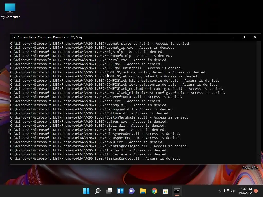Screen dimensions: 263x197
Task: Click the diasymreader.dll output line
Action: [95, 134]
